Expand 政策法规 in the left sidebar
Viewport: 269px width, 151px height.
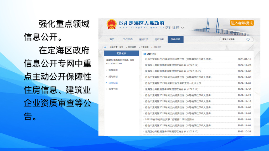click(113, 70)
